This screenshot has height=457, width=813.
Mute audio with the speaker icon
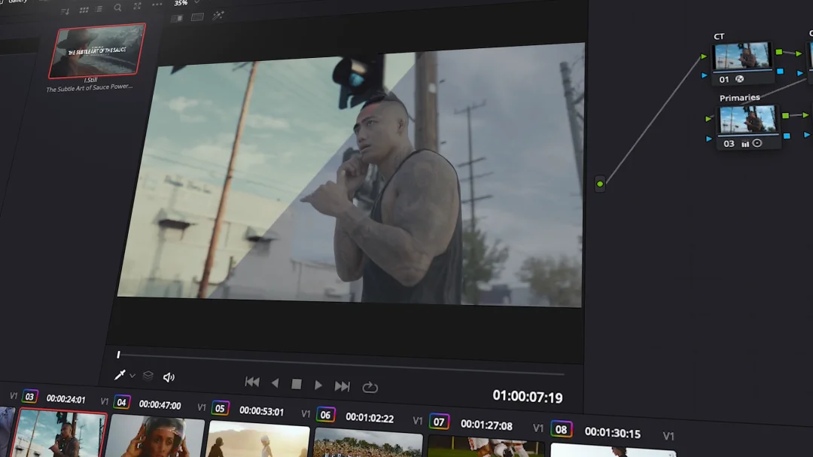point(169,377)
